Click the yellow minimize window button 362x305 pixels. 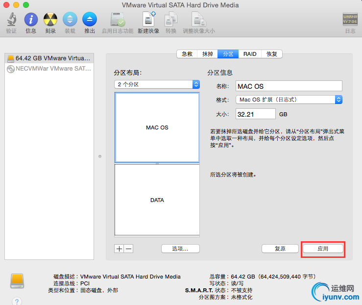(x=16, y=5)
